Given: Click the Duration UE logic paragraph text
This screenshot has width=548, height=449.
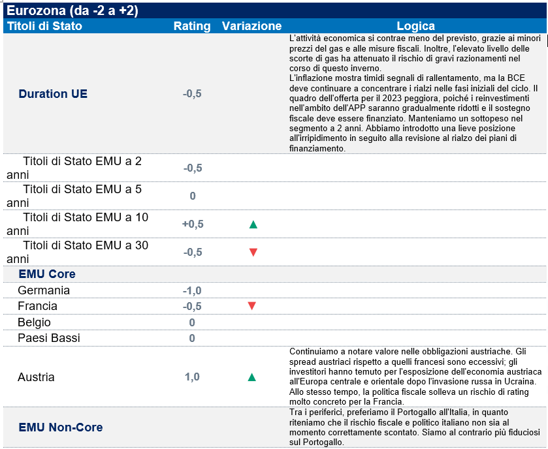Looking at the screenshot, I should 415,93.
